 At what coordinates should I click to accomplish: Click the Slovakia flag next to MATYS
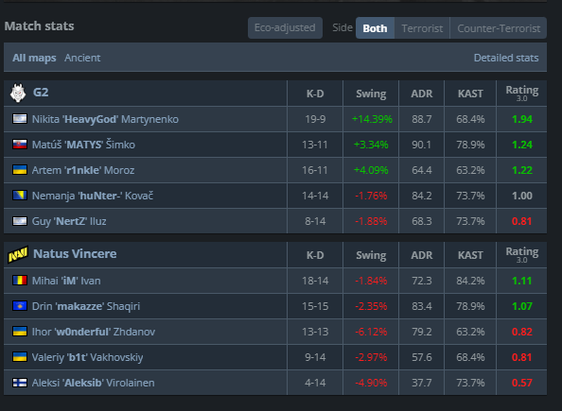pyautogui.click(x=20, y=145)
